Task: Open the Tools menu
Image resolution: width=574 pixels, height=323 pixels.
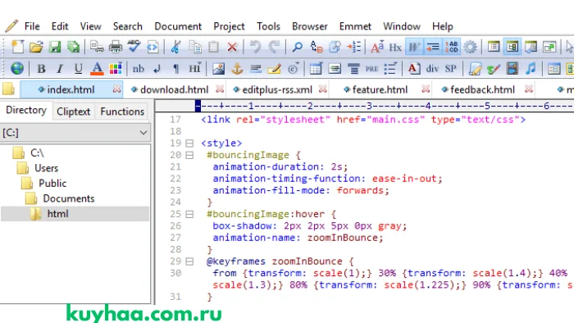Action: (268, 26)
